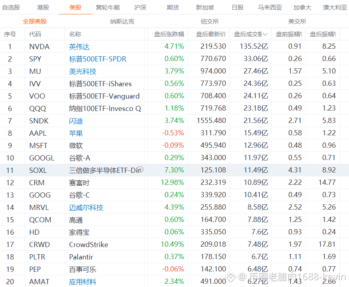Sort by 盘后成交额 dropdown arrow

pyautogui.click(x=265, y=34)
